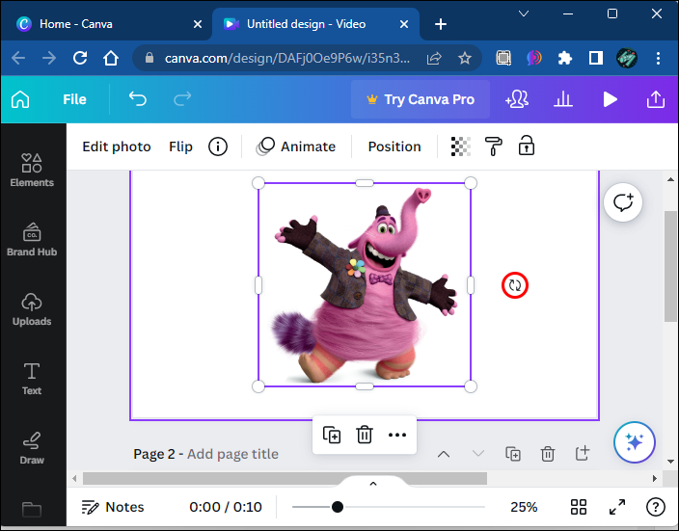Viewport: 679px width, 531px height.
Task: Open the Position panel
Action: coord(394,146)
